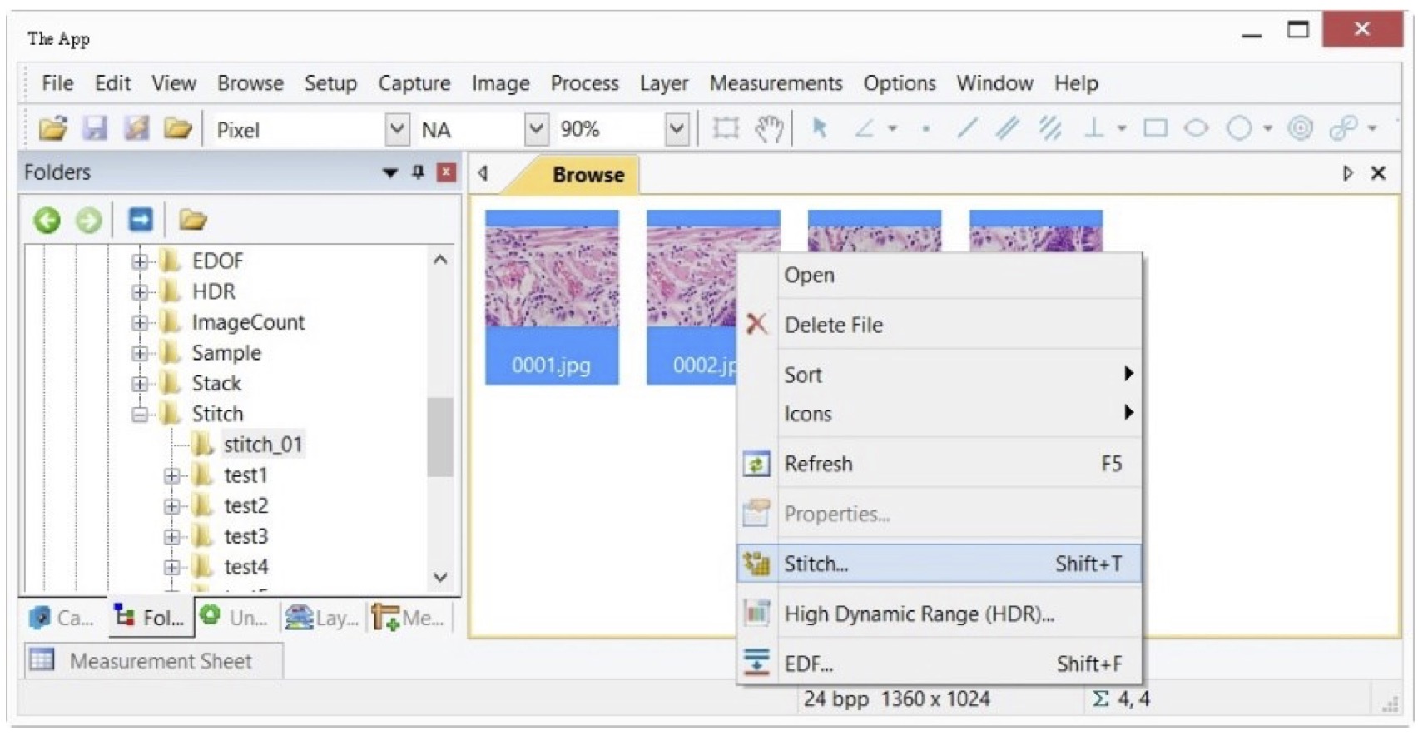Click folder tree scroll up arrow
This screenshot has height=736, width=1423.
[440, 260]
